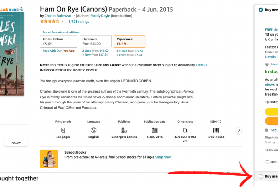Viewport: 278px width, 187px height.
Task: Open the Look inside book cover image
Action: (12, 53)
